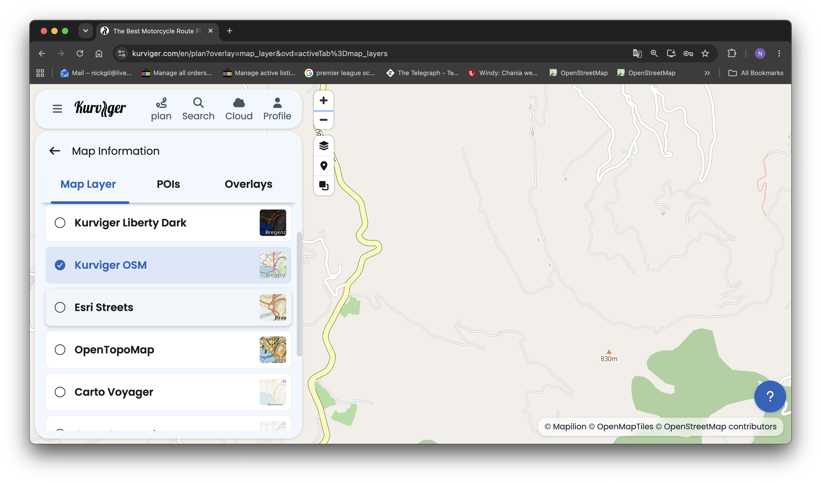The width and height of the screenshot is (821, 483).
Task: Close the Kurviger browser tab
Action: [x=211, y=31]
